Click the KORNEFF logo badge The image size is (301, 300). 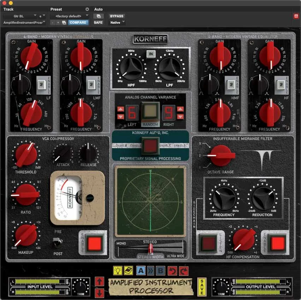tap(150, 39)
